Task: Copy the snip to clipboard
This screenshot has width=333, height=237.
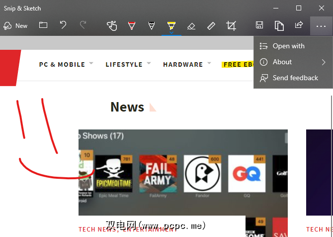Action: (x=279, y=26)
